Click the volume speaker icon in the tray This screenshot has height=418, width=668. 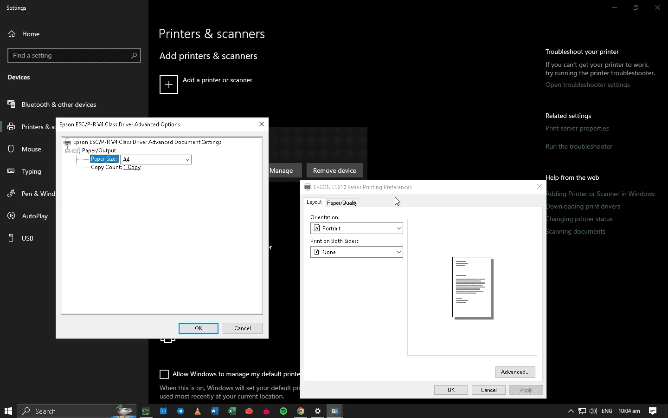pos(593,411)
